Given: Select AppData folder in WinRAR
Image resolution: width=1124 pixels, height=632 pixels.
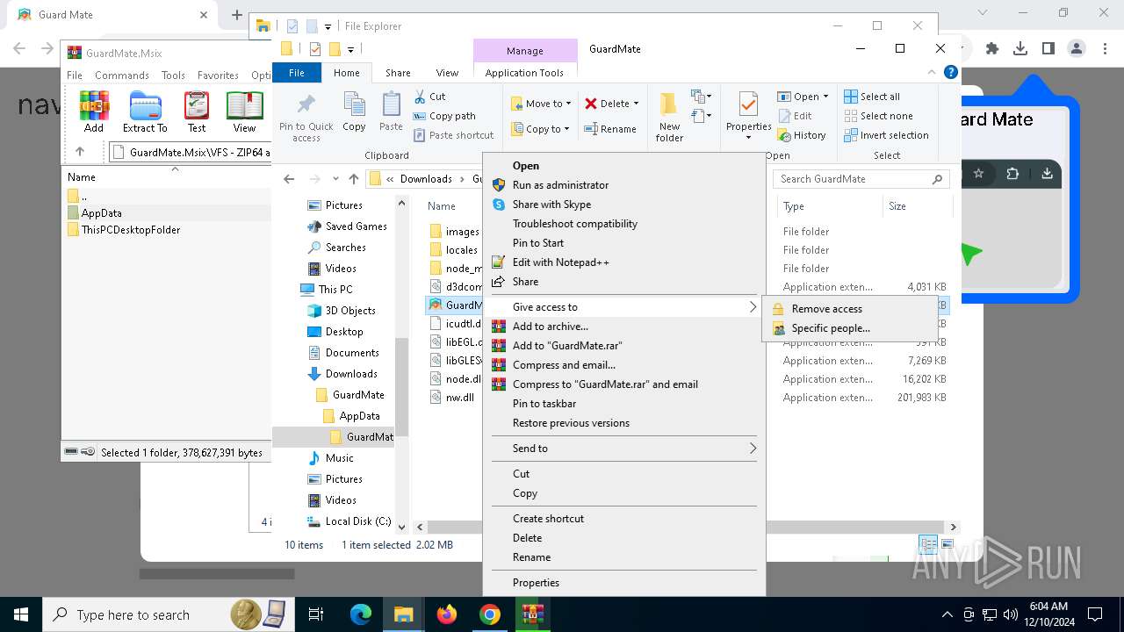Looking at the screenshot, I should pos(101,213).
